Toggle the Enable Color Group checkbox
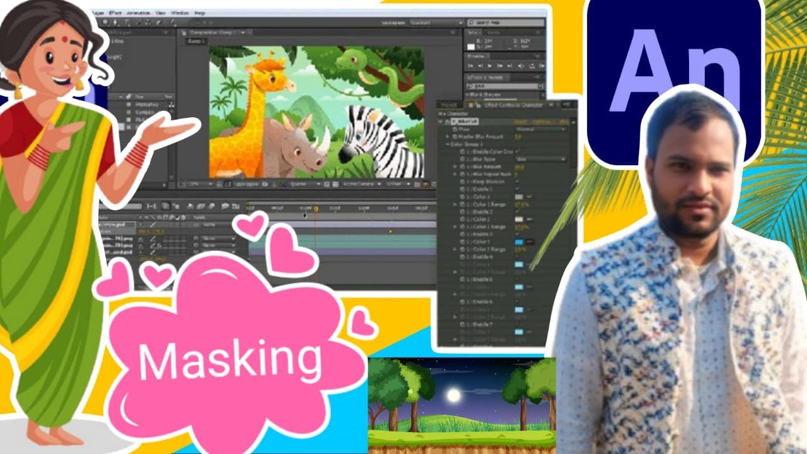Screen dimensions: 807x454 tap(517, 151)
